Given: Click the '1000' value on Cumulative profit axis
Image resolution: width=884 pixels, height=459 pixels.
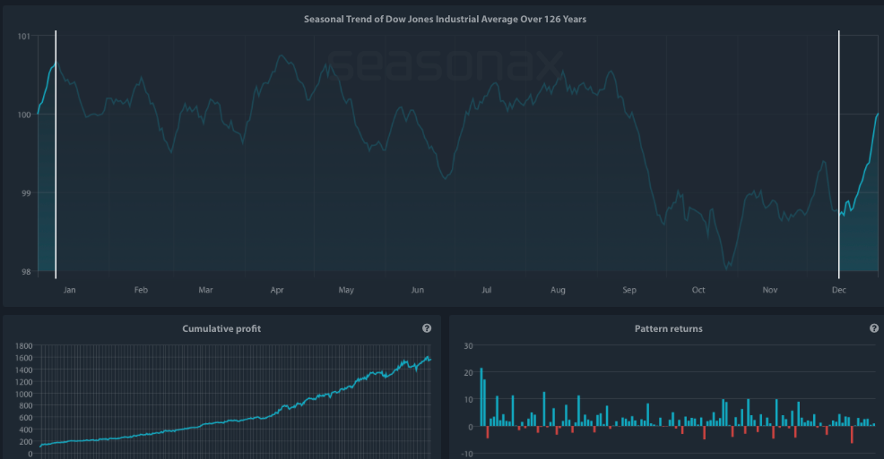Looking at the screenshot, I should [x=23, y=394].
